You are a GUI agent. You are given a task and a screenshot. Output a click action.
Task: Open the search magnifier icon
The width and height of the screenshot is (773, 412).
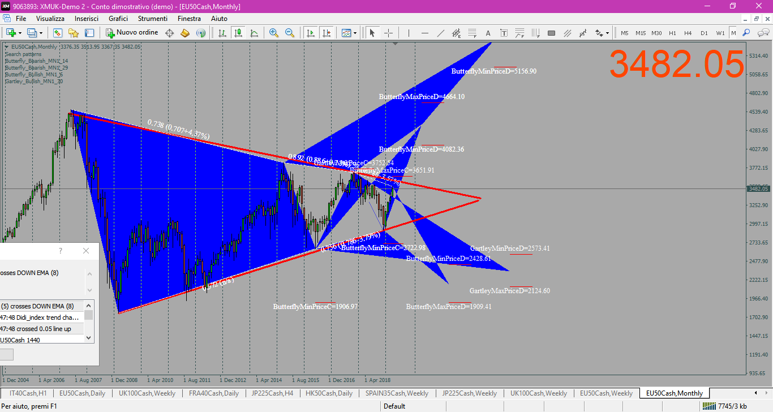tap(746, 33)
